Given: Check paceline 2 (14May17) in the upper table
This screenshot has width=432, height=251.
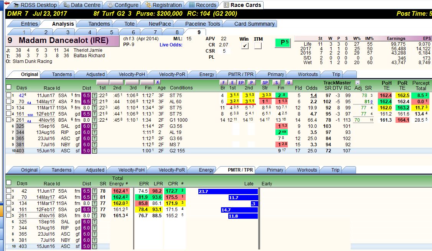Looking at the screenshot, I should [8, 101].
